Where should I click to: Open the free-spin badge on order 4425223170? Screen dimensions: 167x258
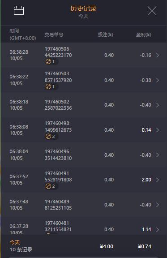(50, 62)
